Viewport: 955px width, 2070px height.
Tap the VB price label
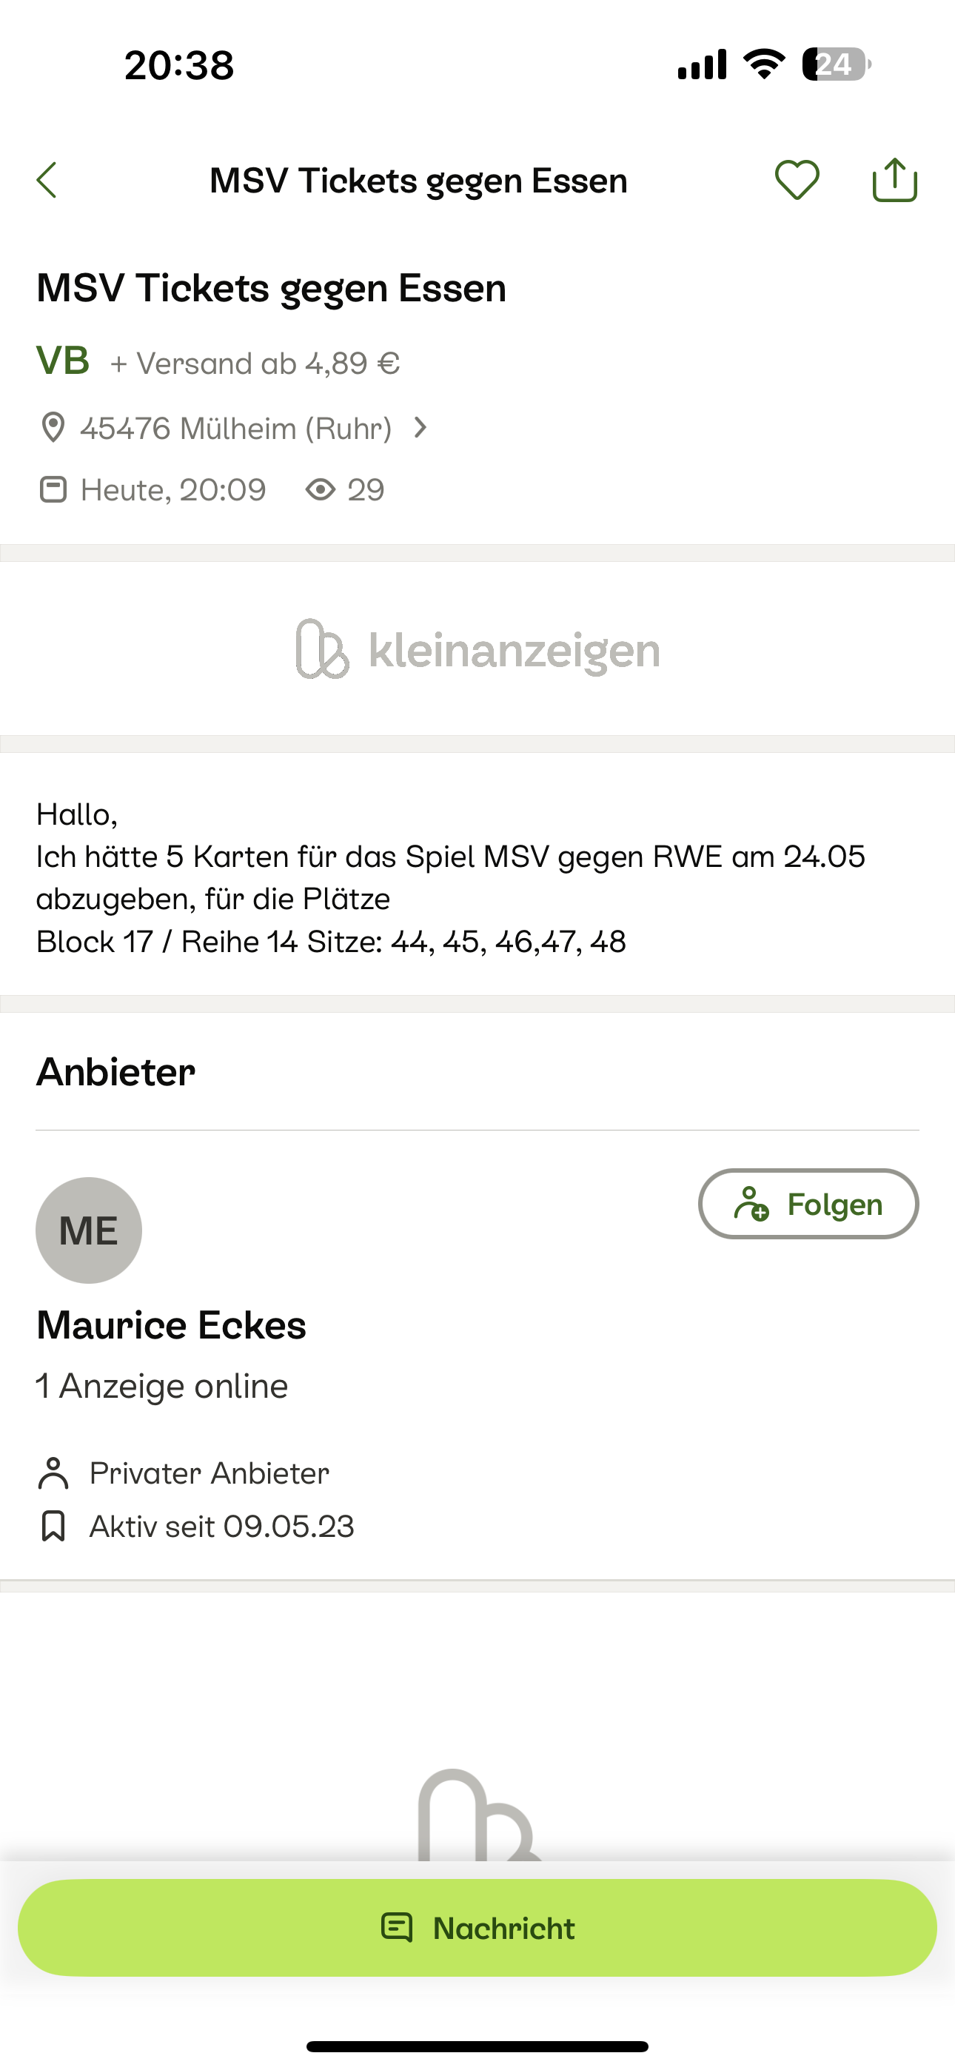point(63,361)
